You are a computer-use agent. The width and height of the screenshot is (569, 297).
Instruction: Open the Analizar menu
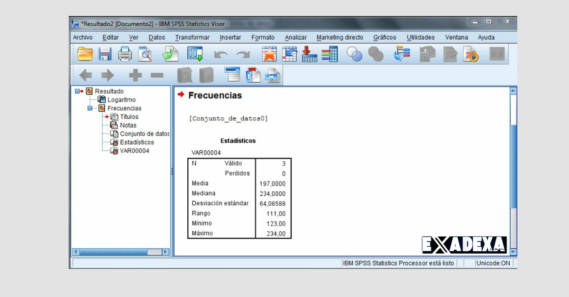295,37
